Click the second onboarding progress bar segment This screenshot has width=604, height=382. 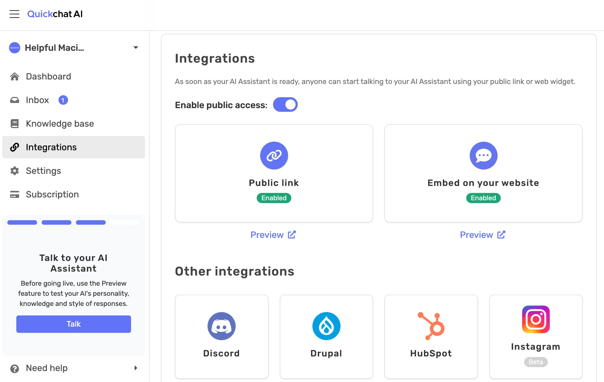[57, 222]
